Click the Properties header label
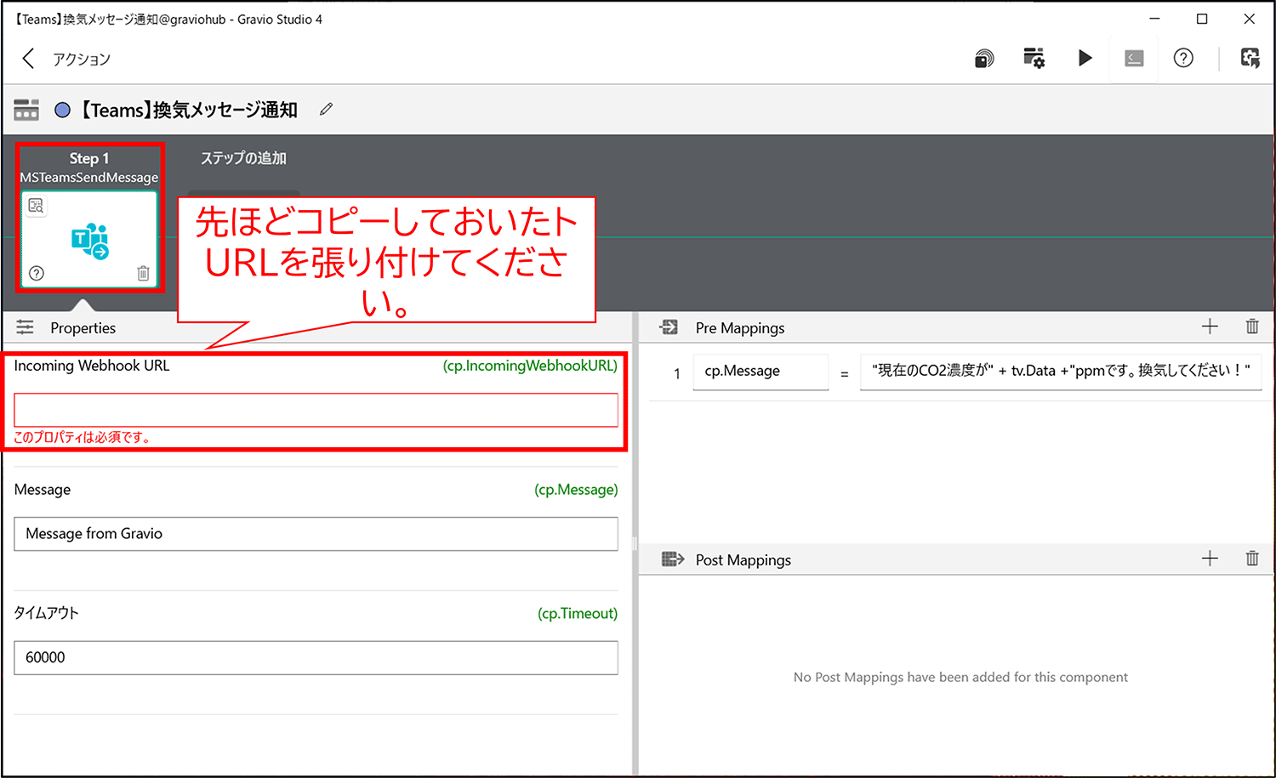Screen dimensions: 1276x778 click(x=83, y=328)
